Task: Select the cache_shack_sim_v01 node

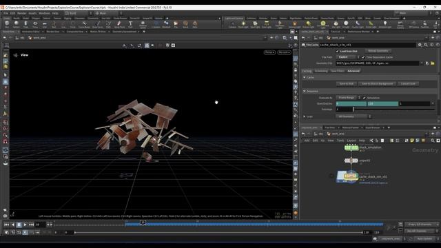Action: pyautogui.click(x=351, y=176)
